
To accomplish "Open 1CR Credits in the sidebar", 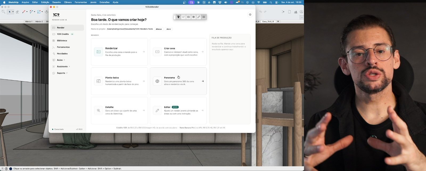I will click(x=67, y=34).
